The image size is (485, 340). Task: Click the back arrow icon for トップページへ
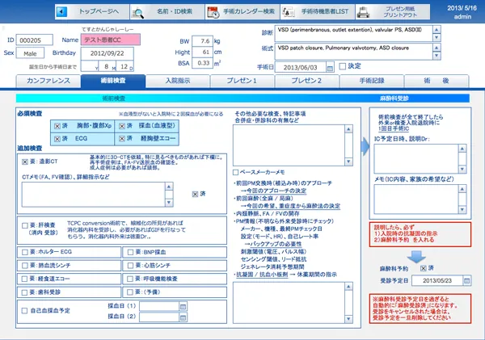coord(61,12)
